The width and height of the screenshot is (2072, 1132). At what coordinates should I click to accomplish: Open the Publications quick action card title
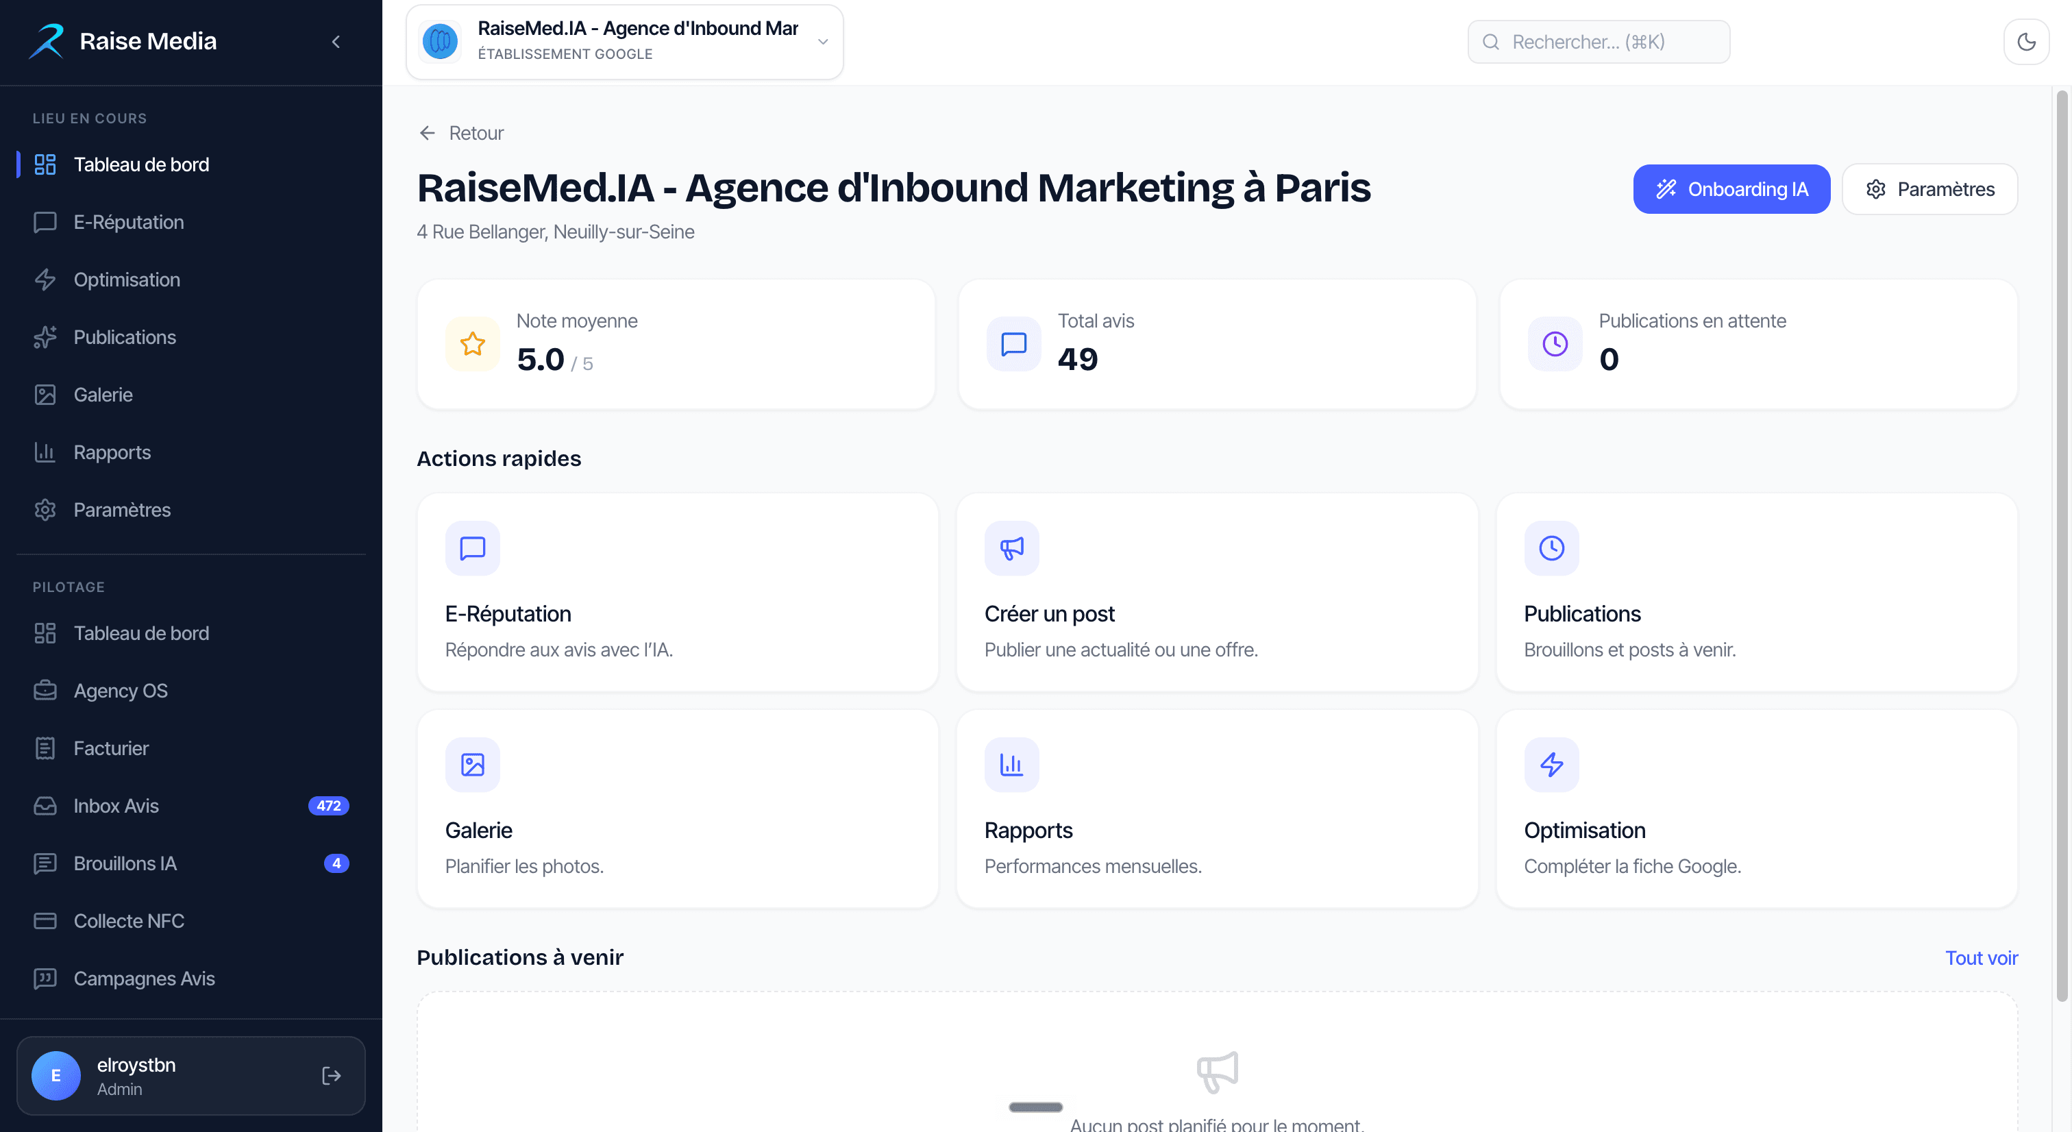point(1582,614)
